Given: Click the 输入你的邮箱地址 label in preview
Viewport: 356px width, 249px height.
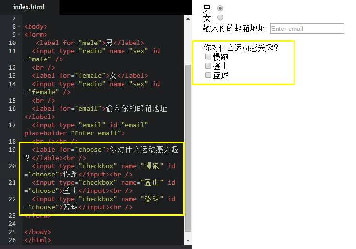Looking at the screenshot, I should [x=234, y=29].
